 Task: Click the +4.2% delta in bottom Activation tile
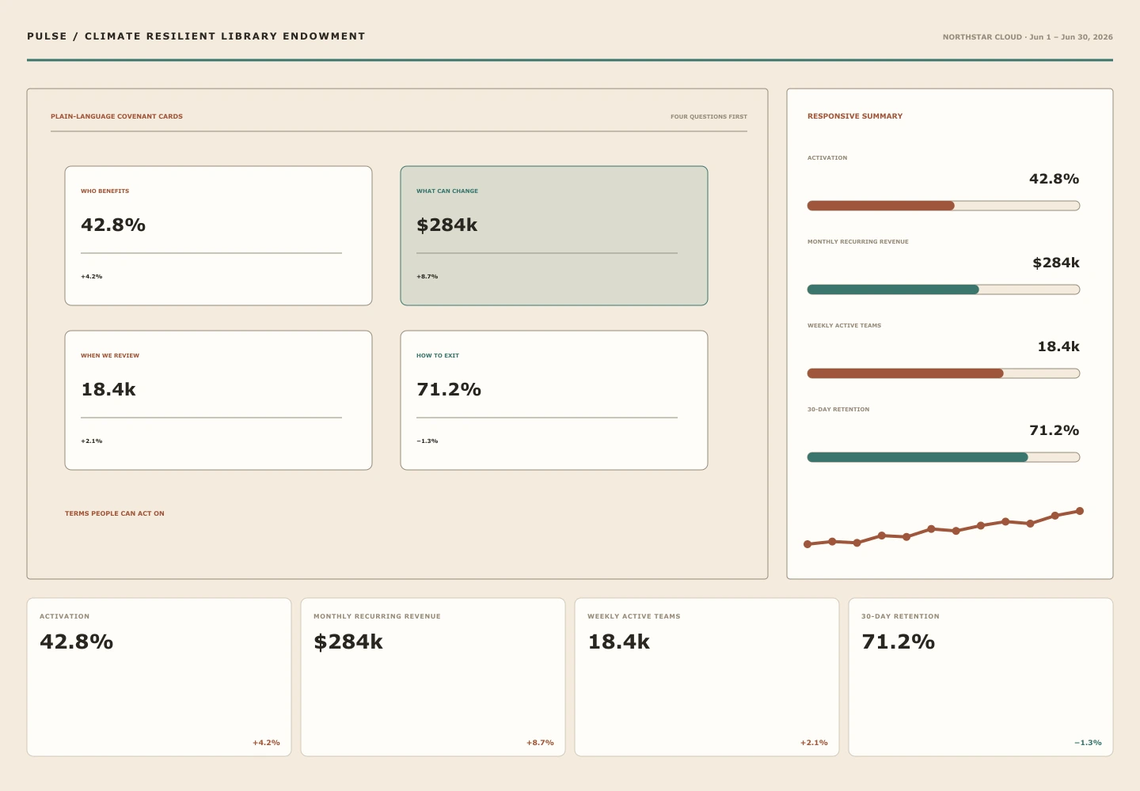[266, 743]
